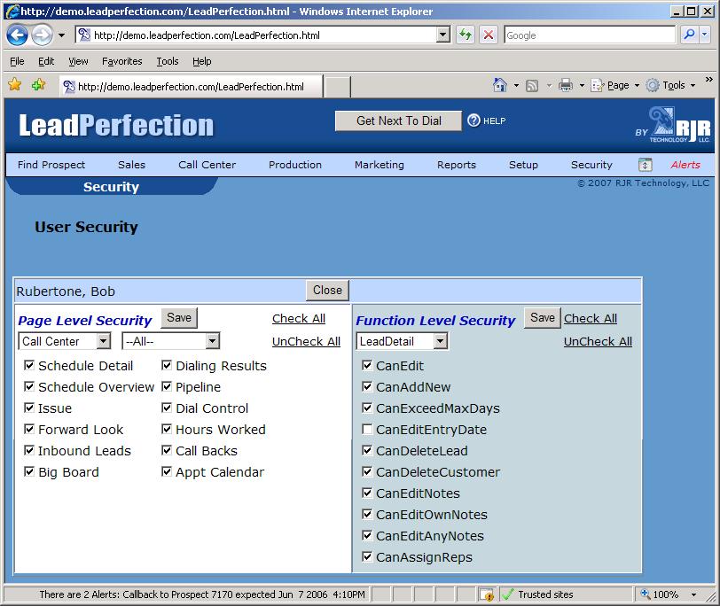
Task: Uncheck Dialing Results checkbox
Action: (x=167, y=365)
